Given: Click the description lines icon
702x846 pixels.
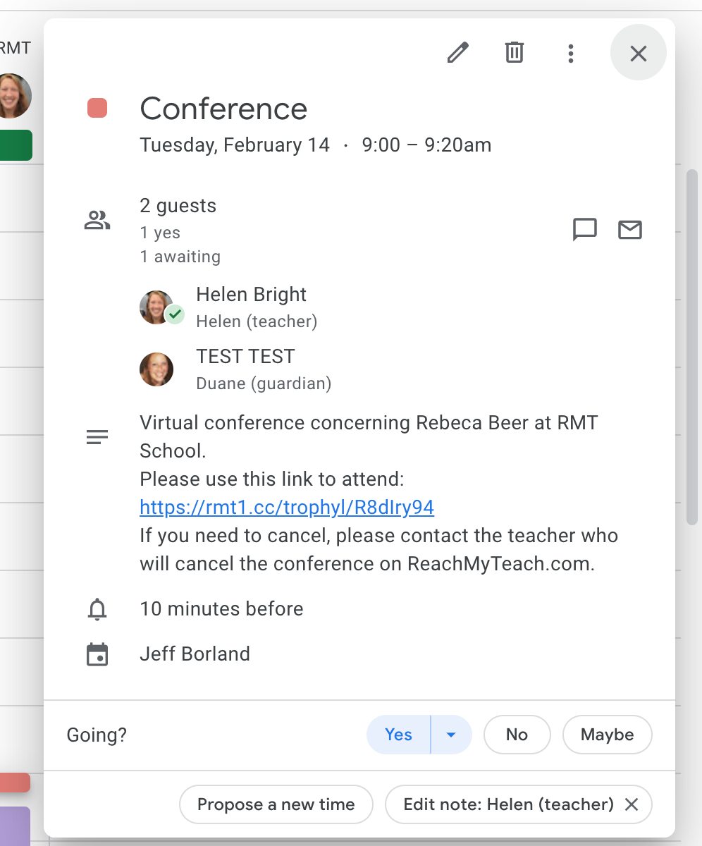Looking at the screenshot, I should coord(97,437).
